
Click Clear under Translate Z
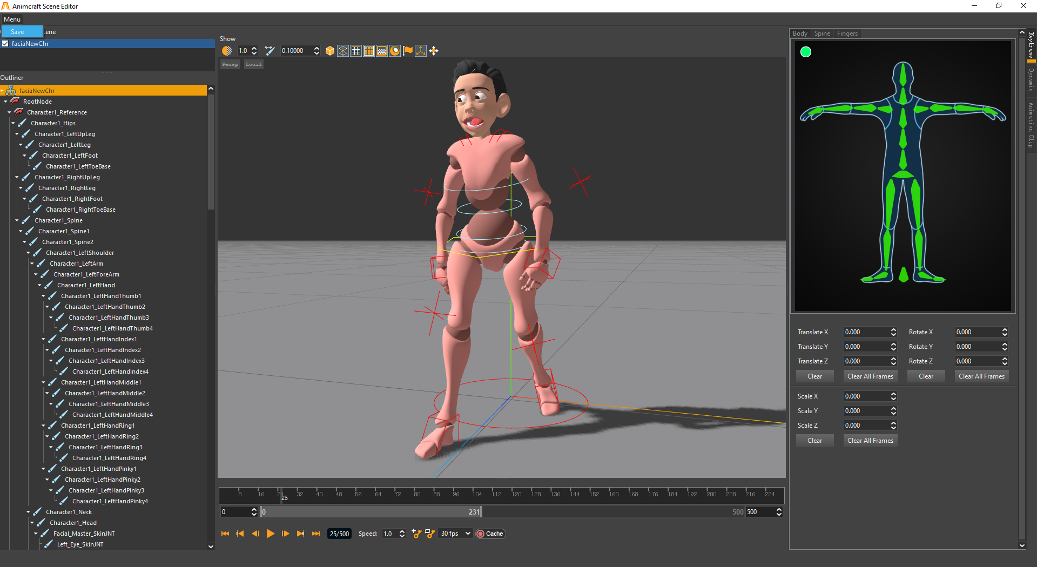tap(815, 376)
